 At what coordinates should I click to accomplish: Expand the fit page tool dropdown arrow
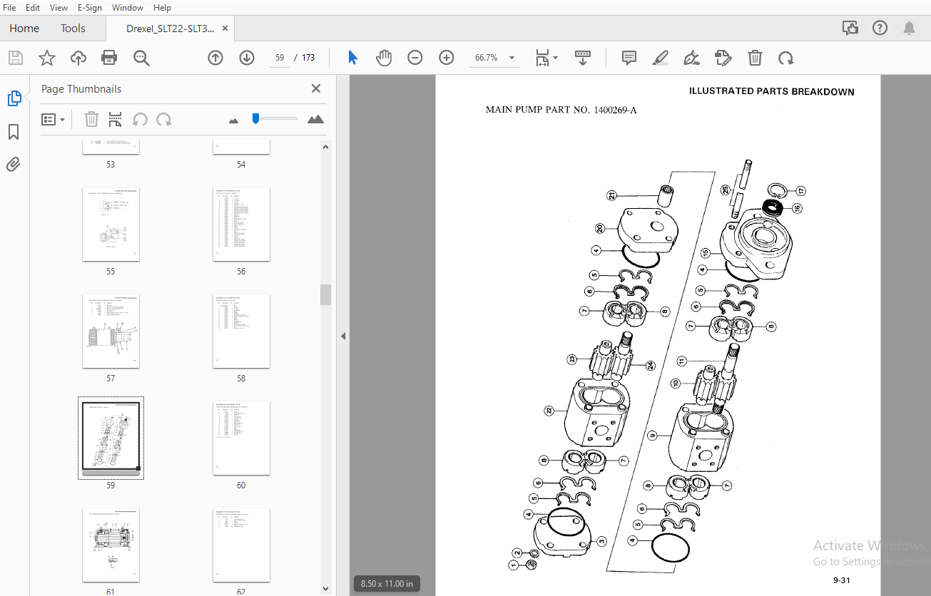tap(556, 58)
